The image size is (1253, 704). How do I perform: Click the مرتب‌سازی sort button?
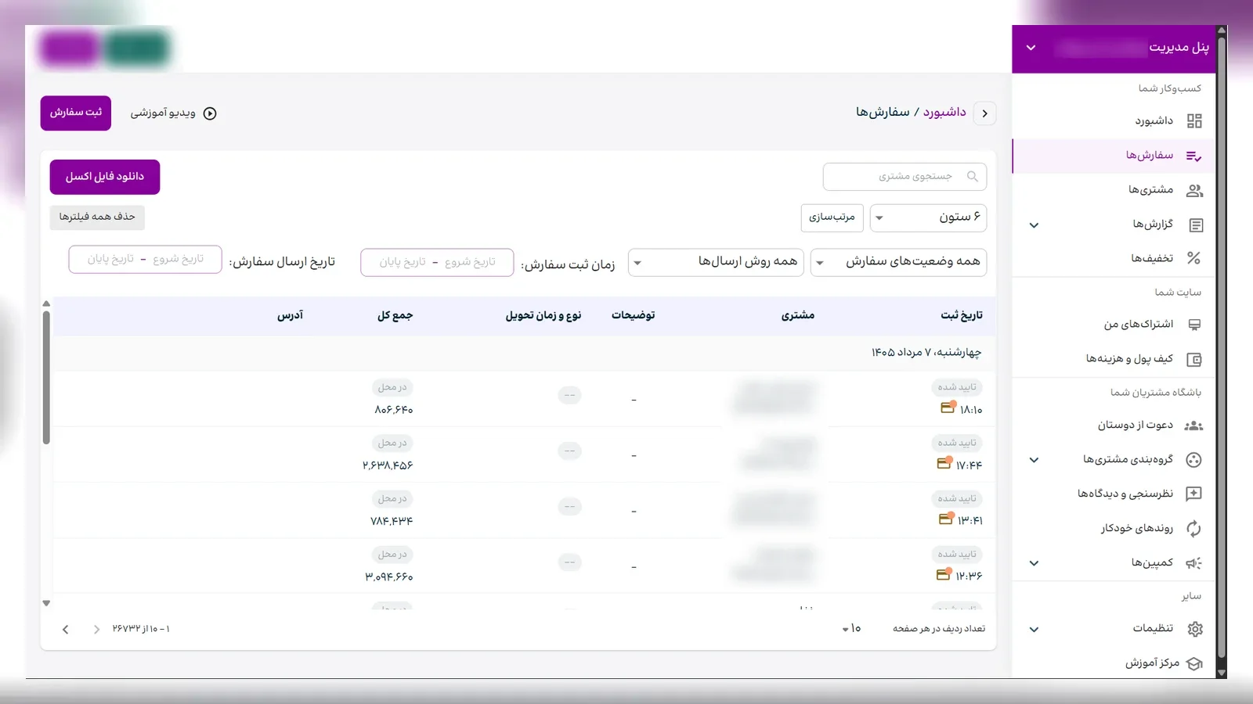[x=832, y=217]
